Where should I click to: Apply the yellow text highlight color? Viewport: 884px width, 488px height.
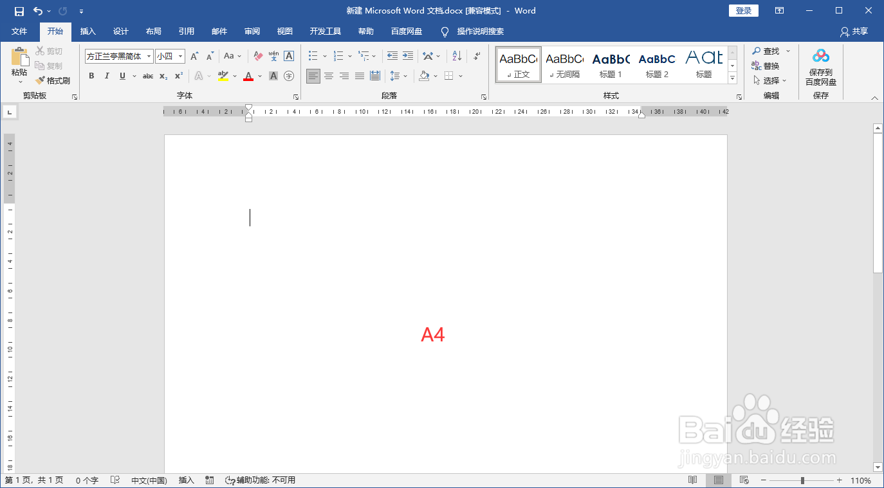pos(223,76)
